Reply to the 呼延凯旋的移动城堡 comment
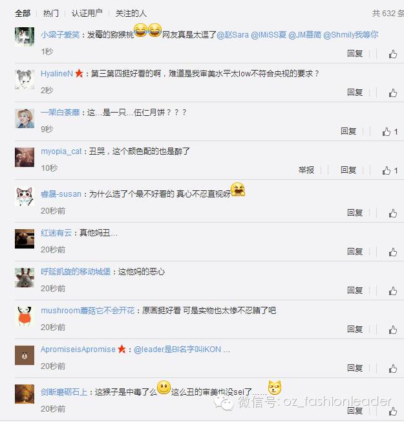Screen dimensions: 404x422 pos(355,290)
